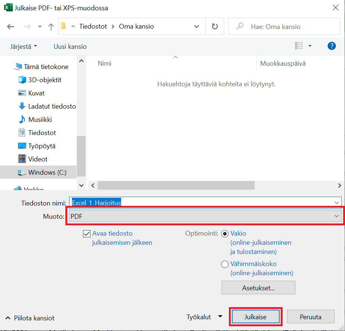The image size is (345, 331).
Task: Open view options dropdown arrow
Action: [310, 46]
